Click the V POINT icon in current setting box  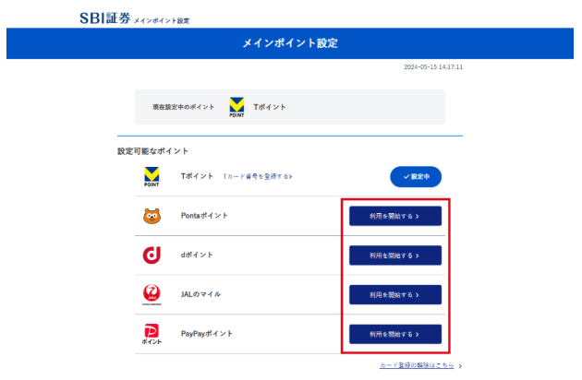pos(236,107)
